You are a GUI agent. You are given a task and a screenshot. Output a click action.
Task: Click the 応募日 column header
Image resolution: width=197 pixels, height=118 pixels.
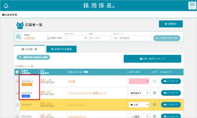coord(25,71)
